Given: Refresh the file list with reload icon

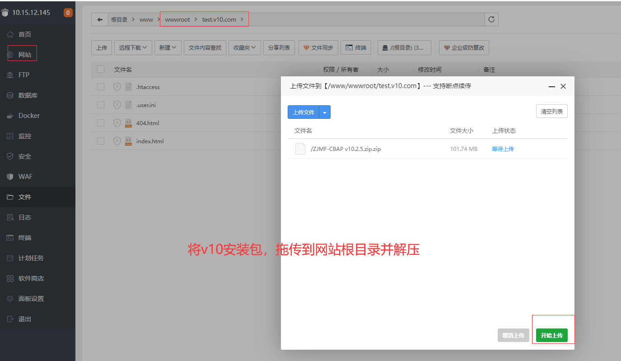Looking at the screenshot, I should [x=491, y=19].
